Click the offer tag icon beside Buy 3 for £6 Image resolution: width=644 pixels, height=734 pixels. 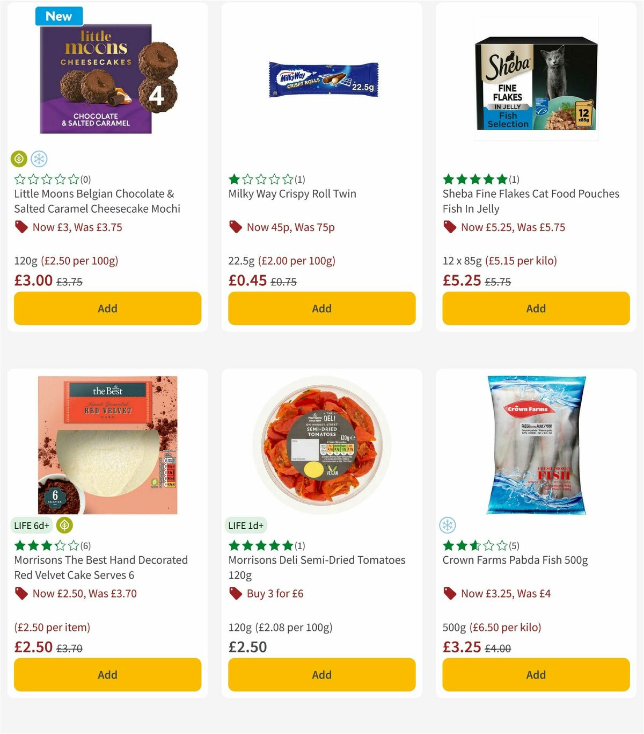click(x=235, y=594)
